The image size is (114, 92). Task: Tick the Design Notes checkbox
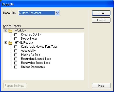coord(16,39)
